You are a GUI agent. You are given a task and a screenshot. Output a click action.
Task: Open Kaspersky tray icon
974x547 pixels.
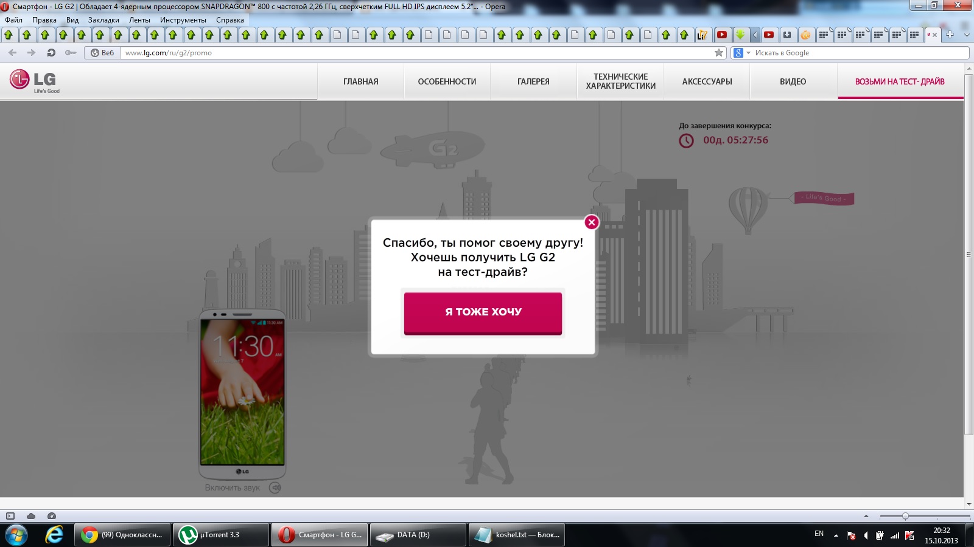[909, 535]
